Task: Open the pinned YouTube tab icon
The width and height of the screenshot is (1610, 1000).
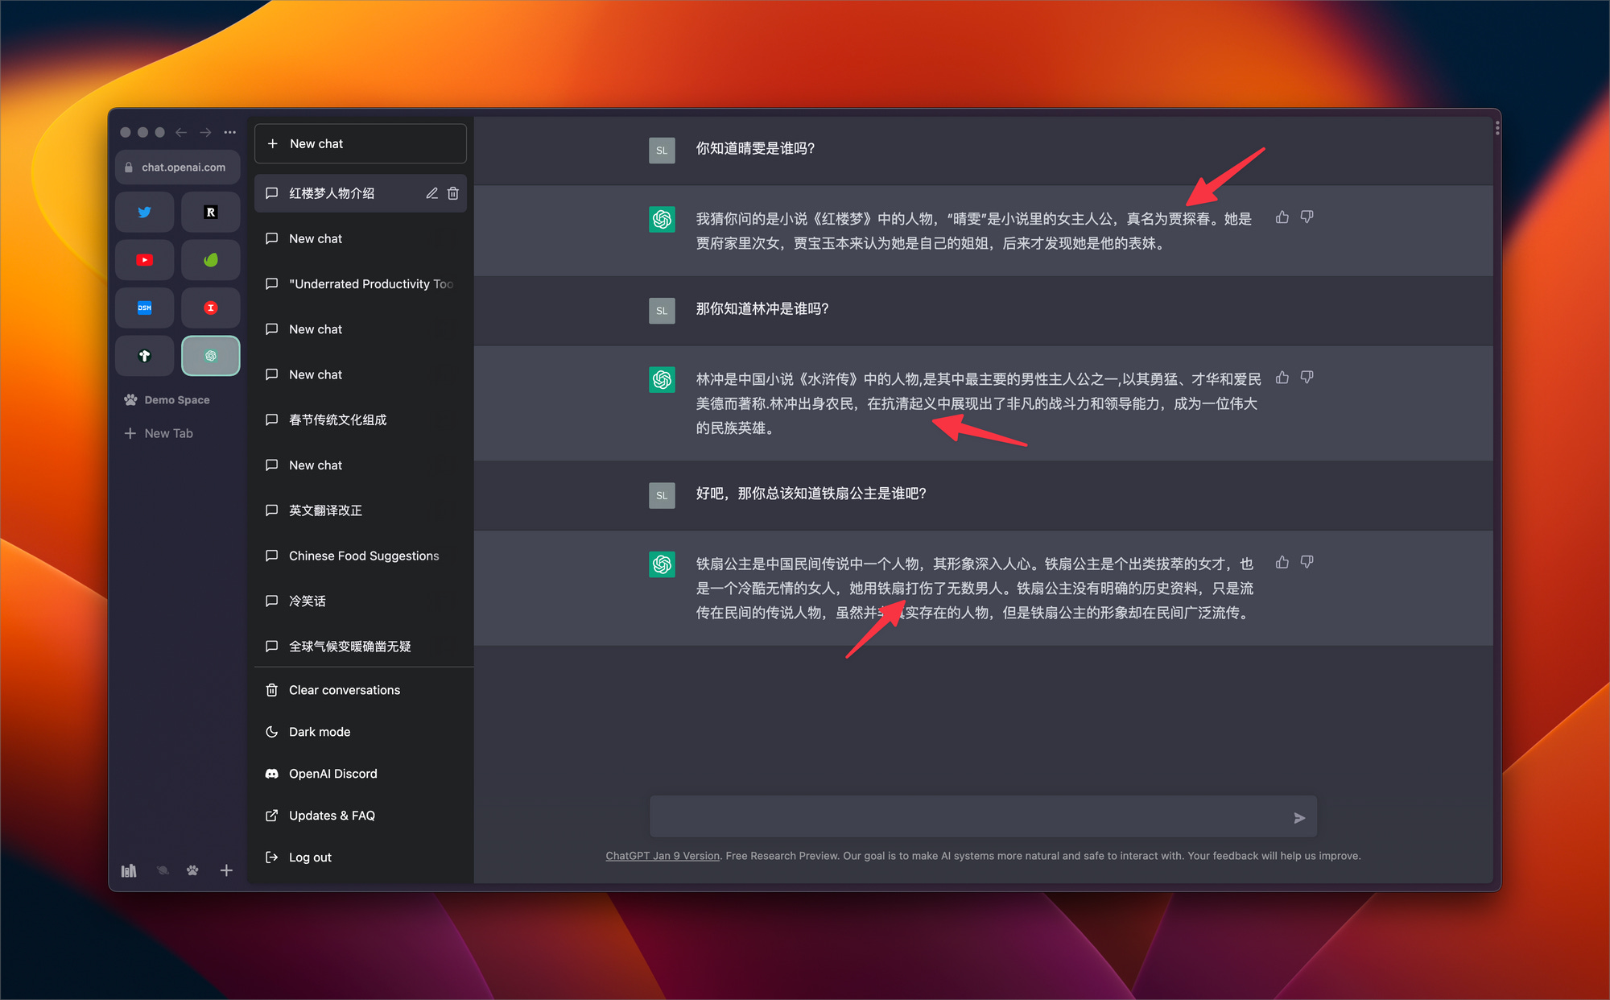Action: 145,260
